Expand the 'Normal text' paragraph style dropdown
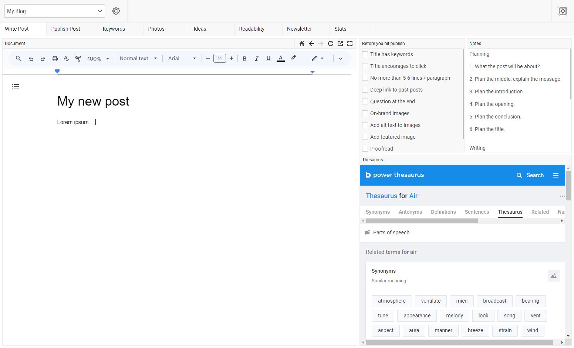This screenshot has width=574, height=348. (x=138, y=58)
